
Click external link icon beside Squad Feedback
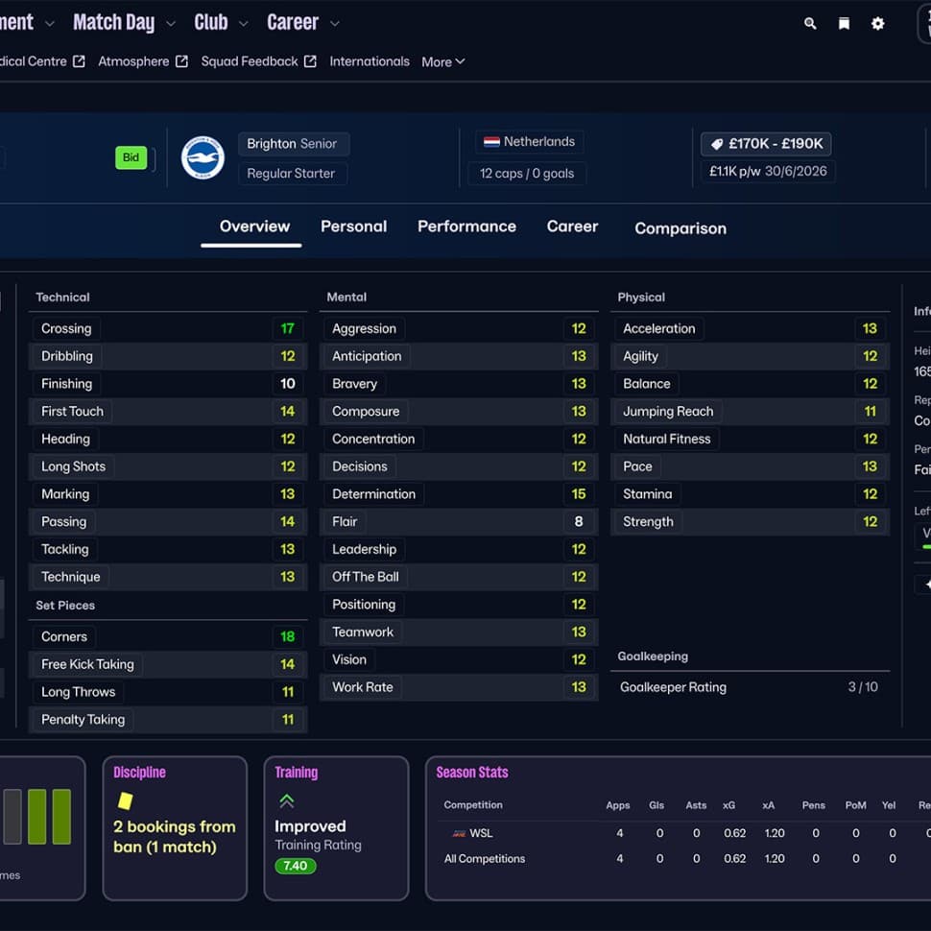coord(310,61)
